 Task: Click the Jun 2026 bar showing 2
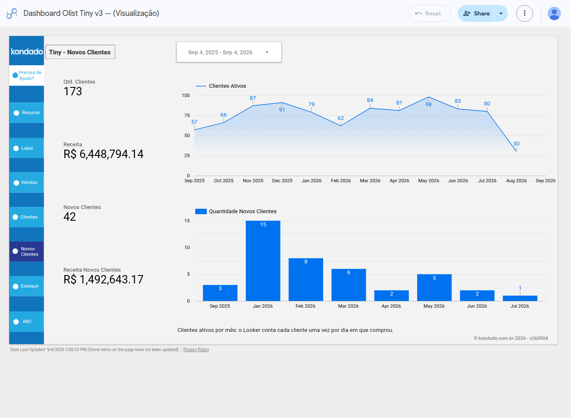(477, 296)
